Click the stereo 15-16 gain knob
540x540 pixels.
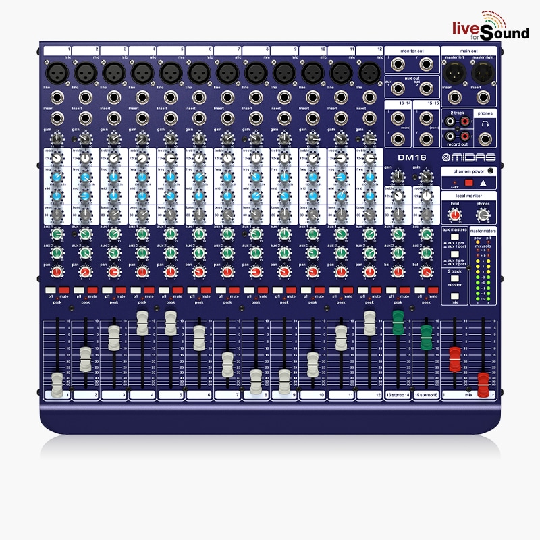coord(427,177)
